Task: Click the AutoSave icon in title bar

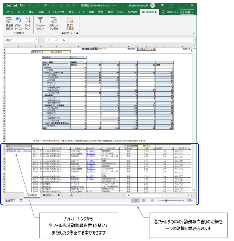Action: 9,6
